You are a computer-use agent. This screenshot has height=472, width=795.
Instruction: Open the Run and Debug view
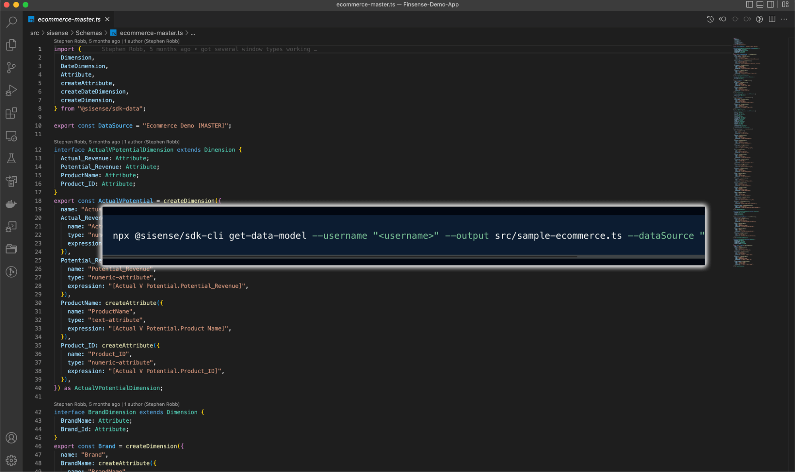[x=11, y=90]
